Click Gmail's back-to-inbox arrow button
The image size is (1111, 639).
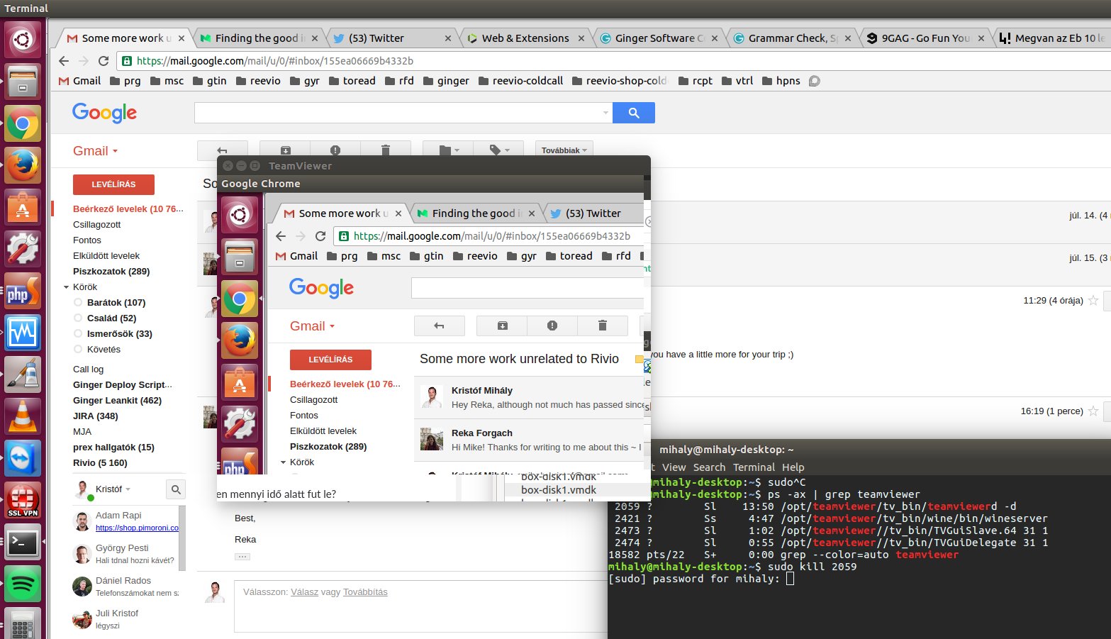coord(222,150)
